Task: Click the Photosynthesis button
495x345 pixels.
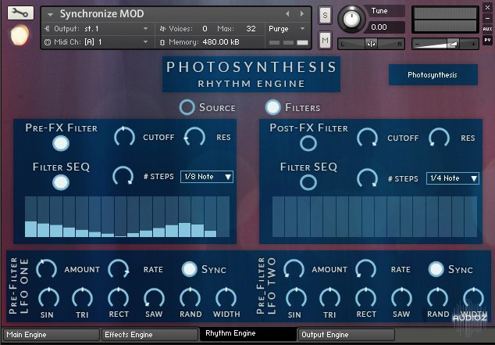Action: 433,75
